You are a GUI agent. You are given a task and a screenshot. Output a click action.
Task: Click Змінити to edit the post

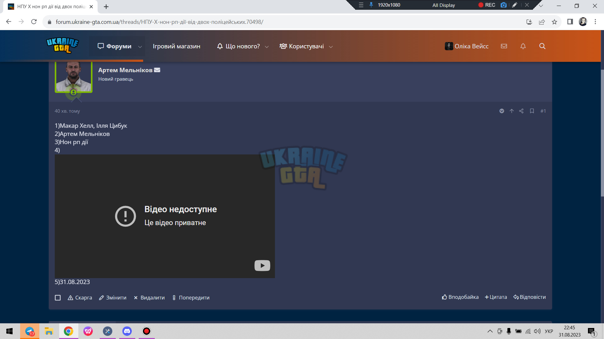tap(113, 298)
